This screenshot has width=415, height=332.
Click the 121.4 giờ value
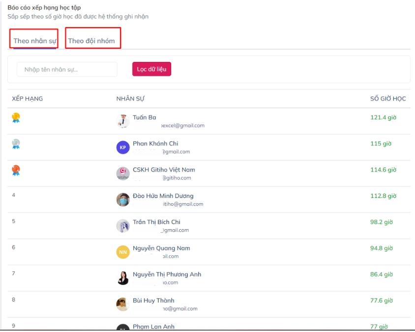point(383,117)
